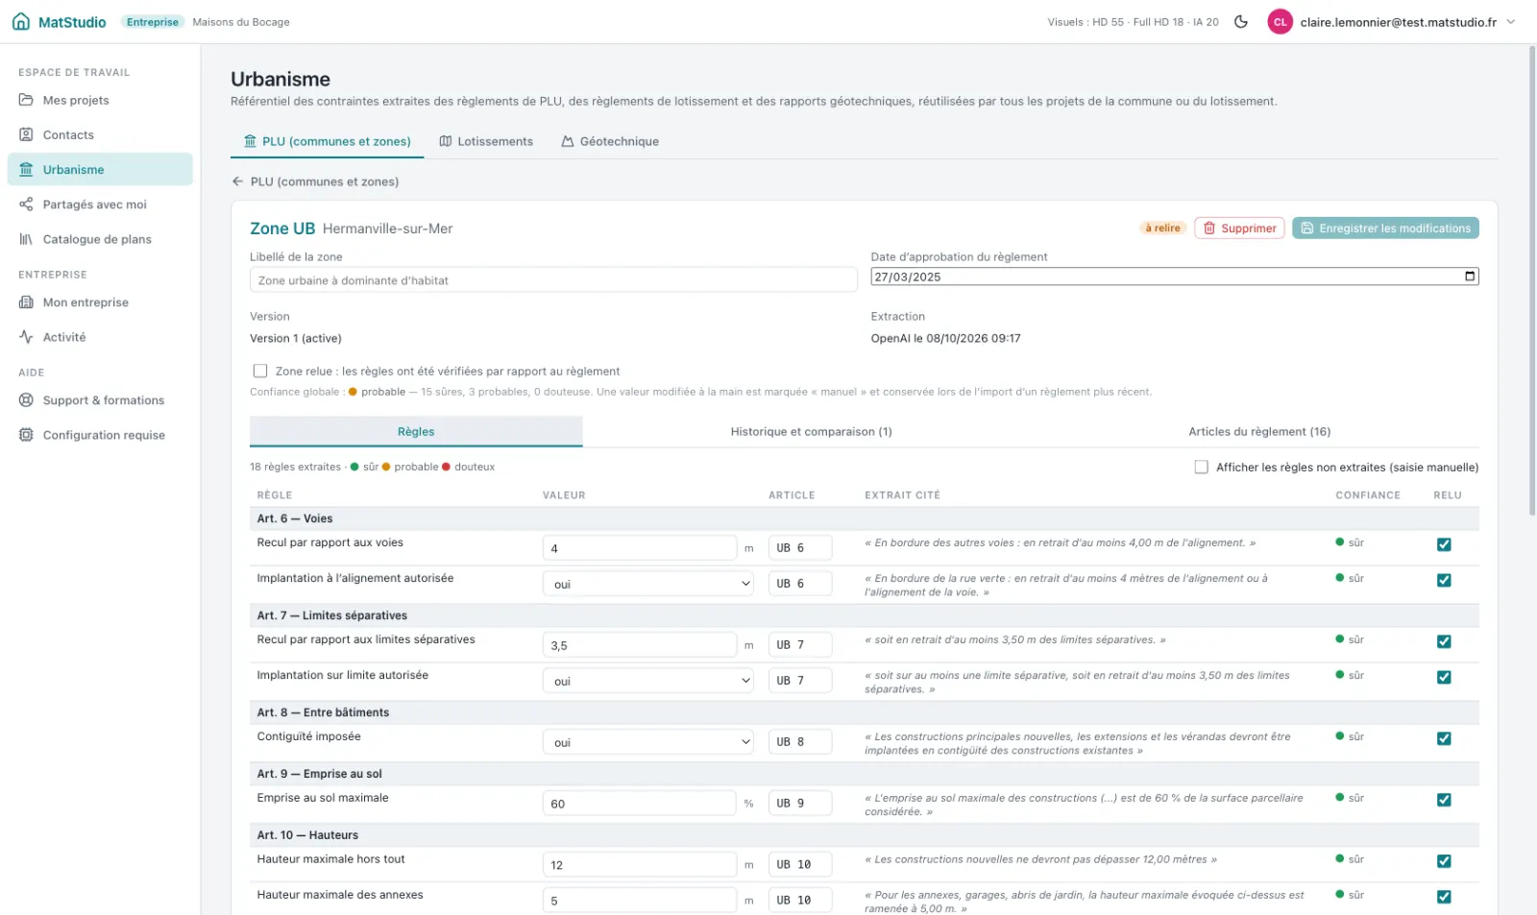Click the page vertical scrollbar
This screenshot has width=1537, height=915.
(1532, 278)
